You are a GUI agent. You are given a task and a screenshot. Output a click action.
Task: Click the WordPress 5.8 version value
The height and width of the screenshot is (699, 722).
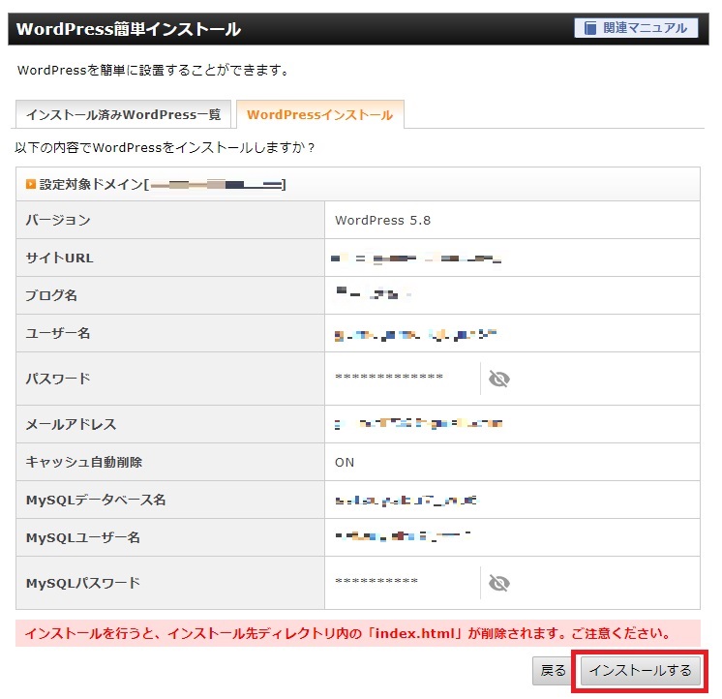382,220
